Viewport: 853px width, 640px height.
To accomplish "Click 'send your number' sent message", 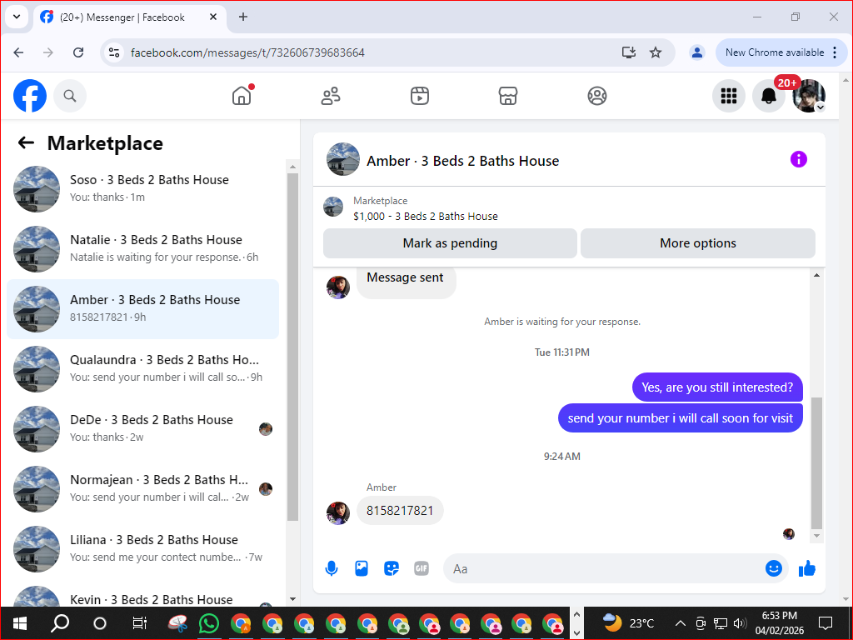I will (680, 418).
